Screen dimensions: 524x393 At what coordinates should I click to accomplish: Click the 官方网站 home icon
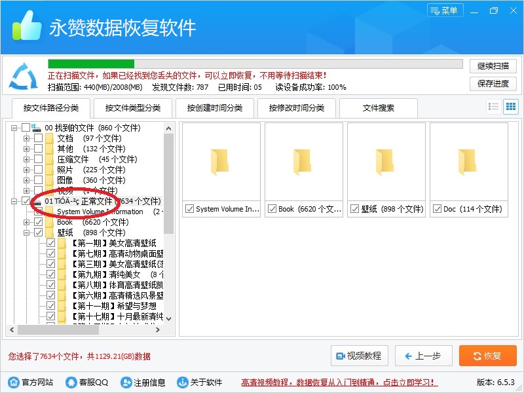click(x=13, y=383)
